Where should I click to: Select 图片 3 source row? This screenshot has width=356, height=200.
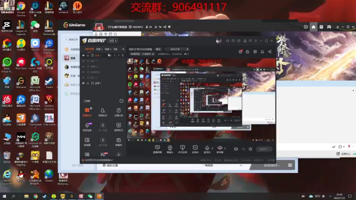(x=103, y=61)
